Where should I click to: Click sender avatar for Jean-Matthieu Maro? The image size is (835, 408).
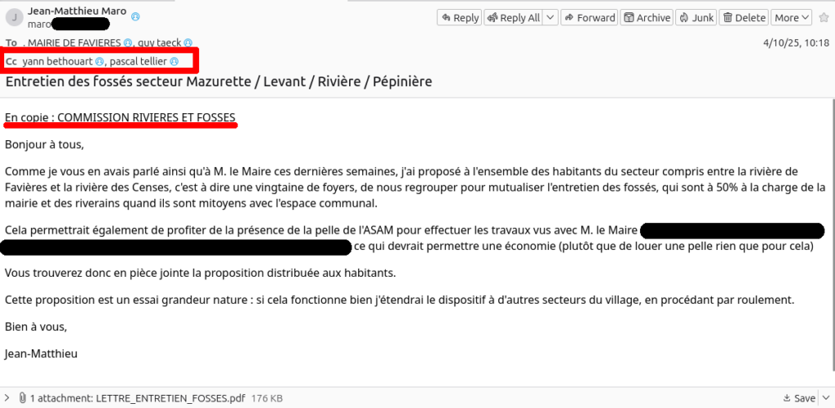13,17
